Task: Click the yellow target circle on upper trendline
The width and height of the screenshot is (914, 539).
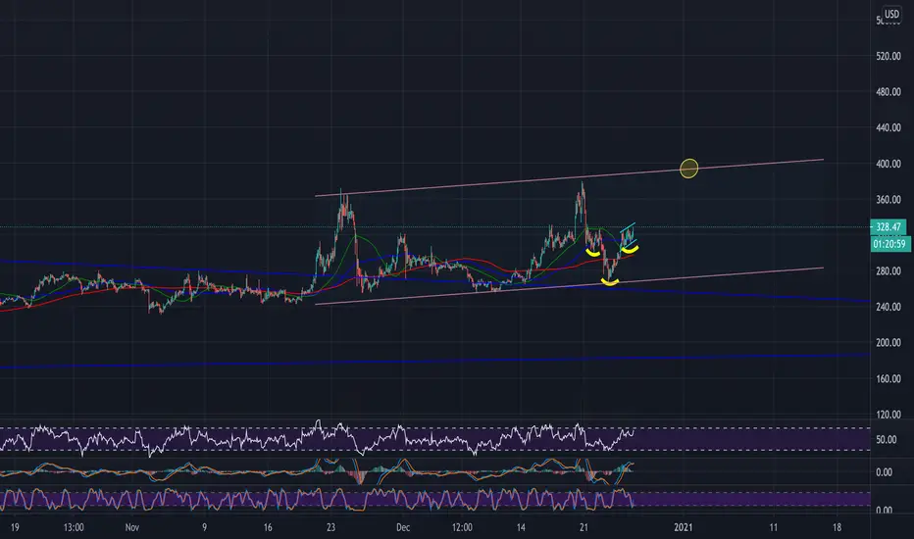Action: [x=689, y=169]
